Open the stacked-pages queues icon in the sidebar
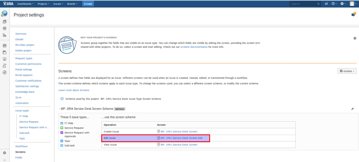The image size is (359, 162). coord(4,22)
